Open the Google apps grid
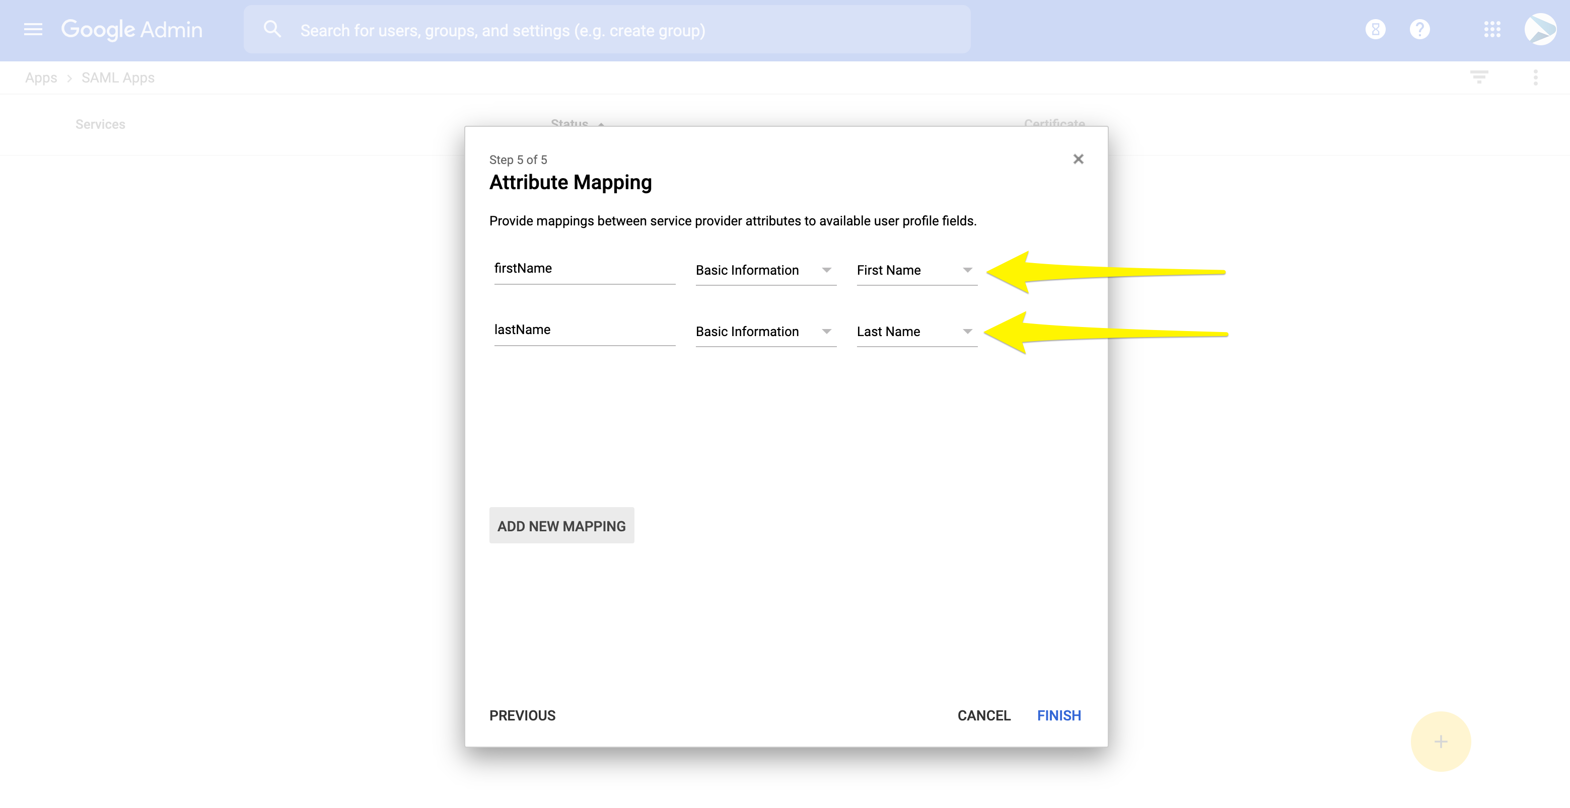Image resolution: width=1570 pixels, height=808 pixels. tap(1492, 29)
